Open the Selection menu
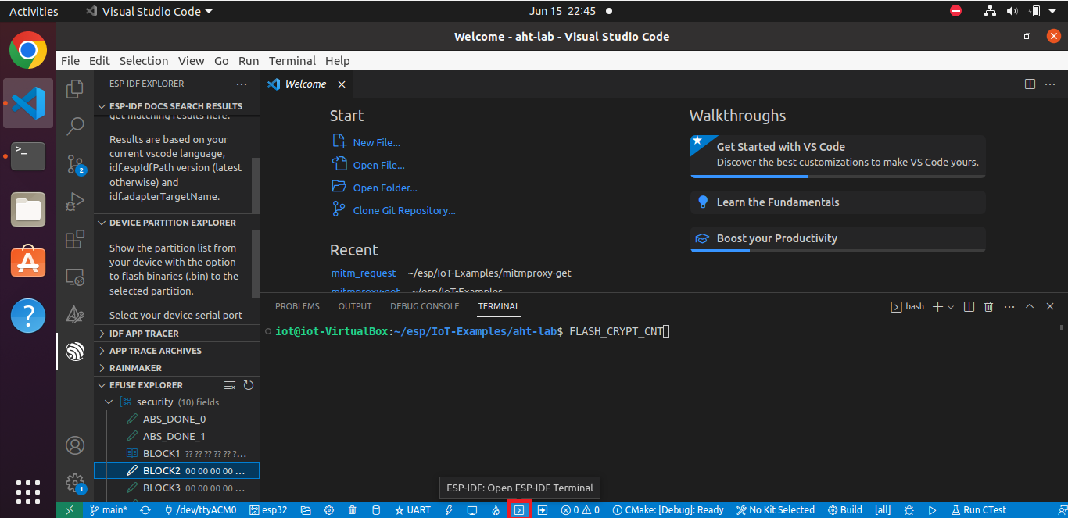This screenshot has width=1068, height=518. [144, 61]
